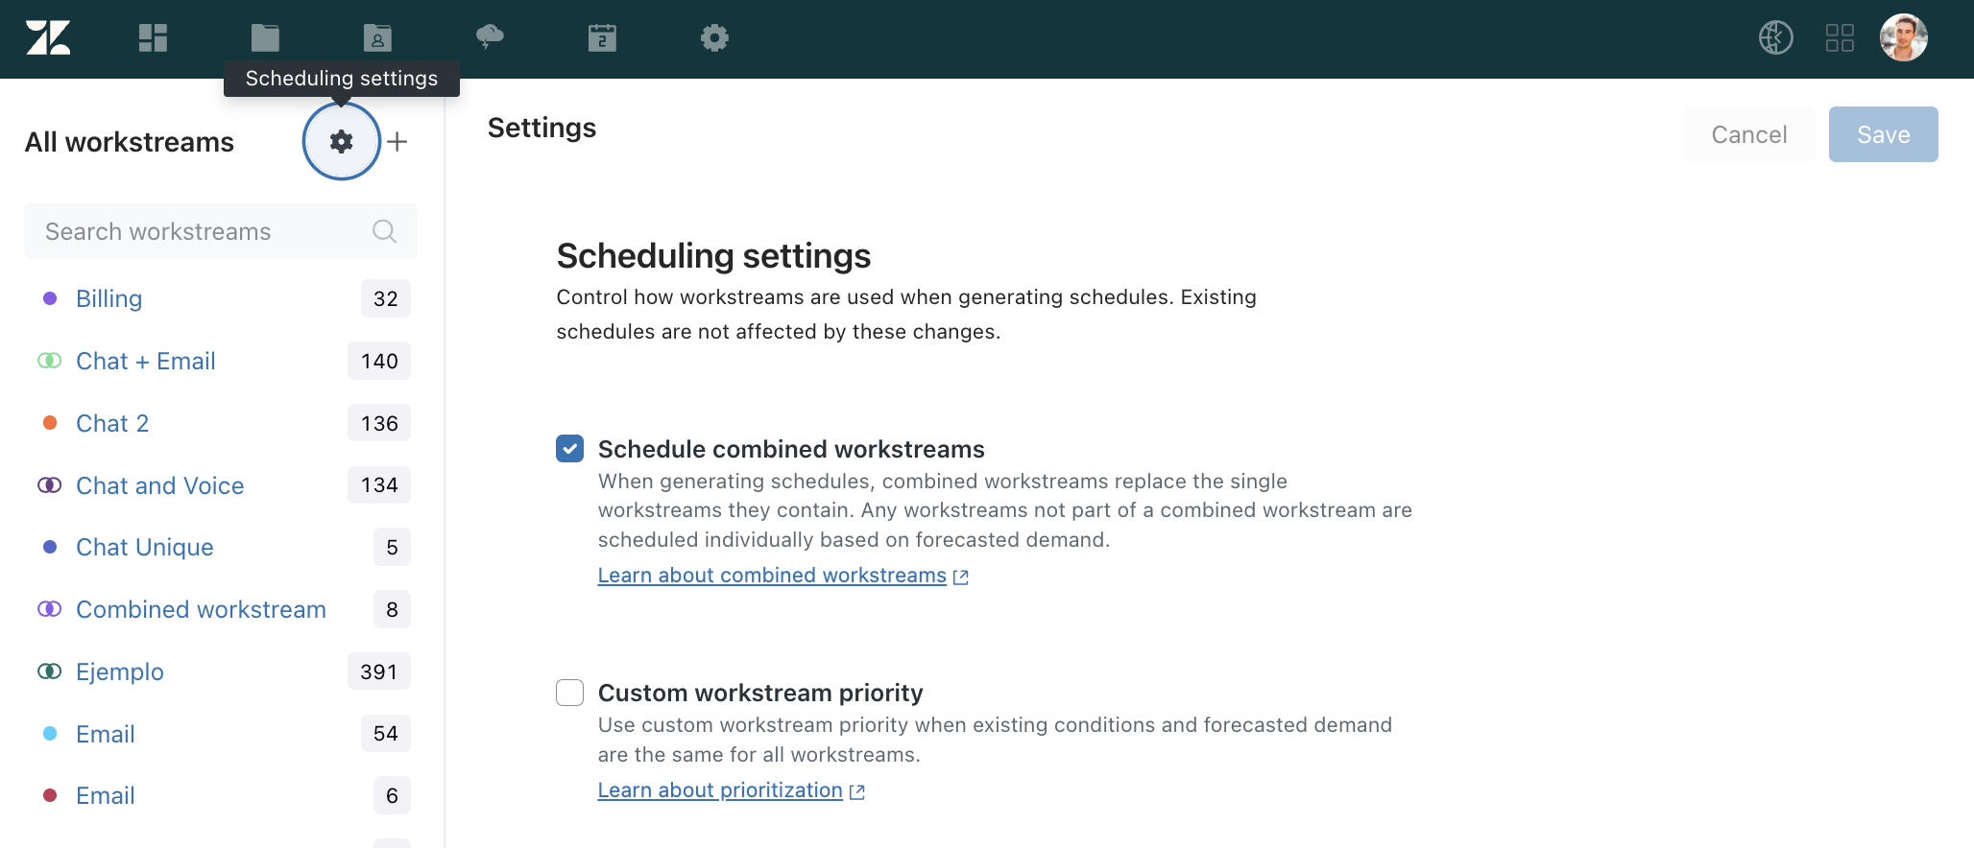Click the Save button
The width and height of the screenshot is (1974, 848).
[1883, 134]
